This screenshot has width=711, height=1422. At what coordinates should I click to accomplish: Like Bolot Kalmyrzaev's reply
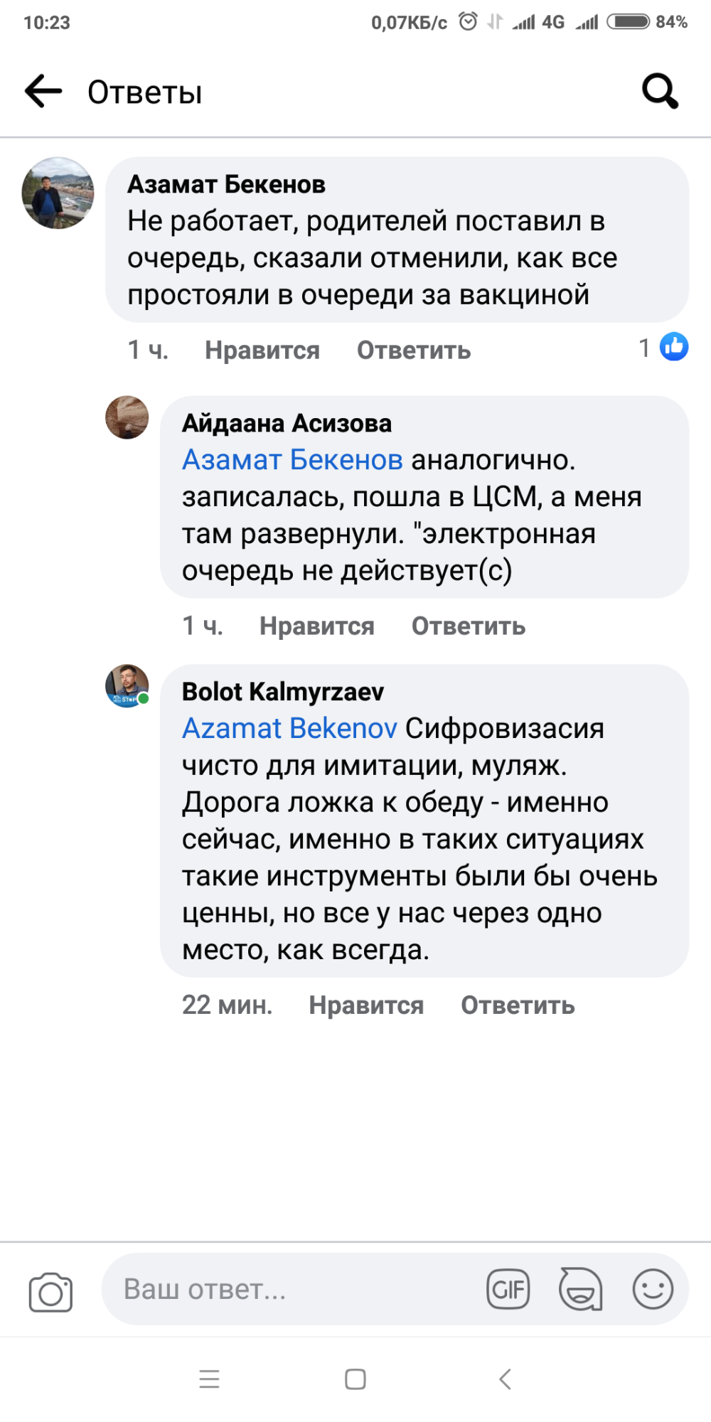(x=366, y=1005)
